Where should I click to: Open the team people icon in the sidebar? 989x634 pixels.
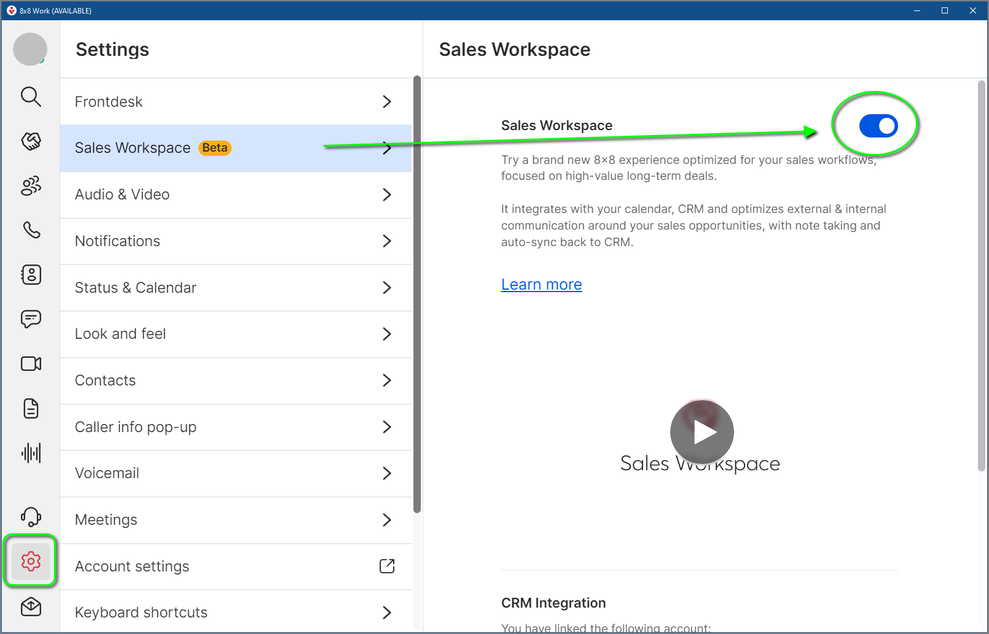[x=31, y=185]
